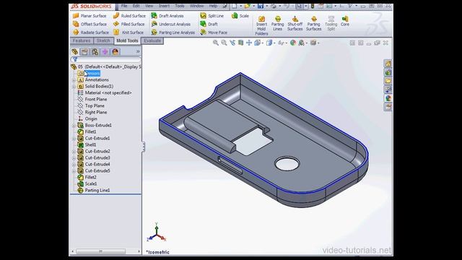This screenshot has width=462, height=260.
Task: Expand the Boss-Extrude1 feature
Action: [x=74, y=125]
